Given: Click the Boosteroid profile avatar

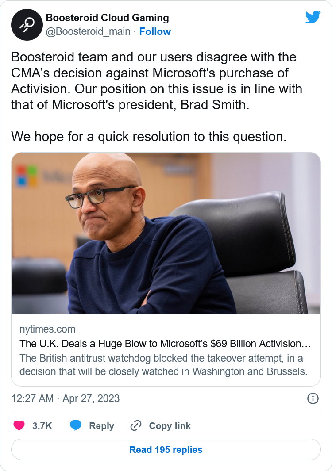Looking at the screenshot, I should (27, 25).
